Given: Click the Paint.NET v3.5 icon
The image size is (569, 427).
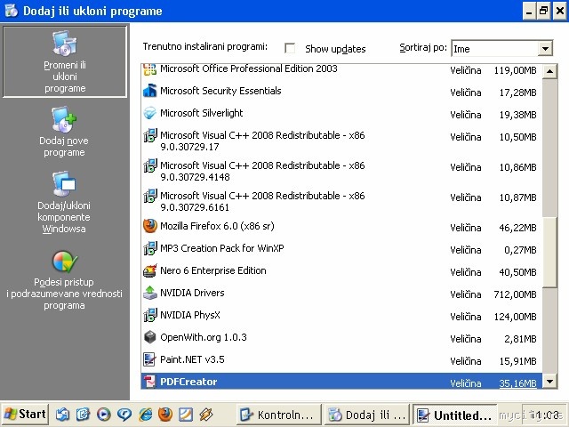Looking at the screenshot, I should click(x=149, y=359).
